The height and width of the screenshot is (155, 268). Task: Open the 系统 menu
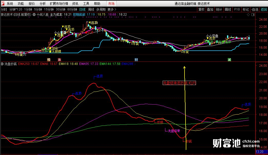pyautogui.click(x=10, y=4)
